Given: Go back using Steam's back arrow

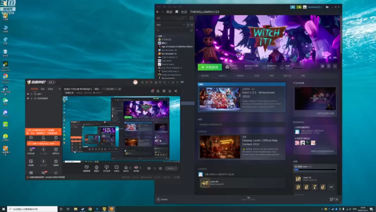Looking at the screenshot, I should tap(157, 12).
